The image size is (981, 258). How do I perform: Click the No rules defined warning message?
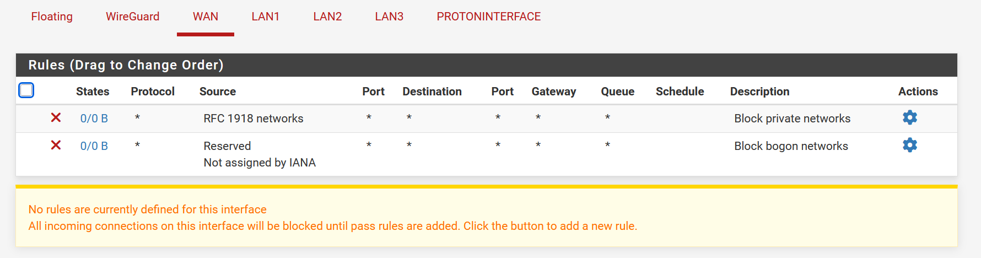[x=147, y=209]
